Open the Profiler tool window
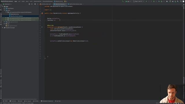Screen dimensions: 185x104 click(36, 101)
